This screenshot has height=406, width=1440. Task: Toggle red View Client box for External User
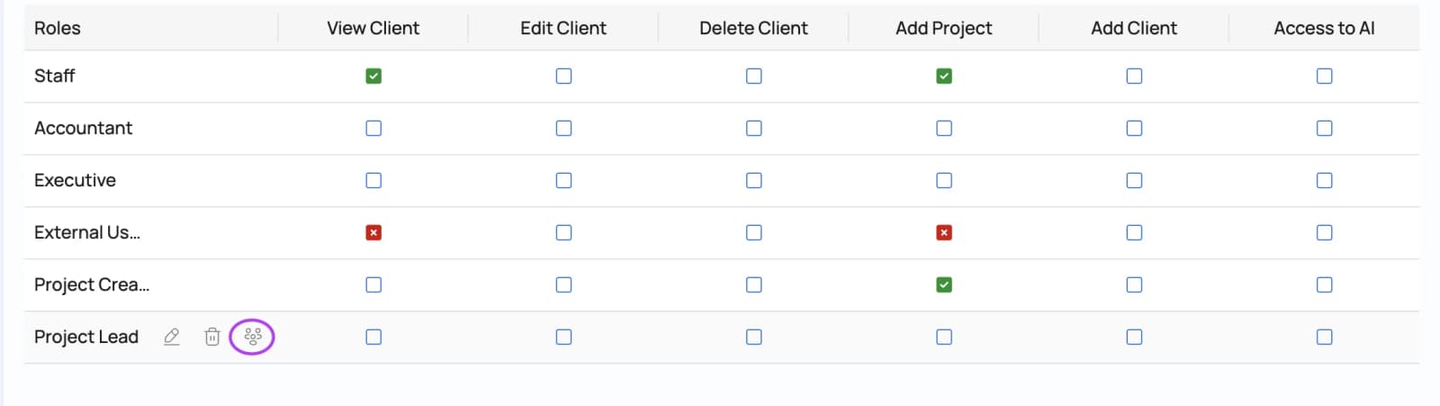pos(373,232)
